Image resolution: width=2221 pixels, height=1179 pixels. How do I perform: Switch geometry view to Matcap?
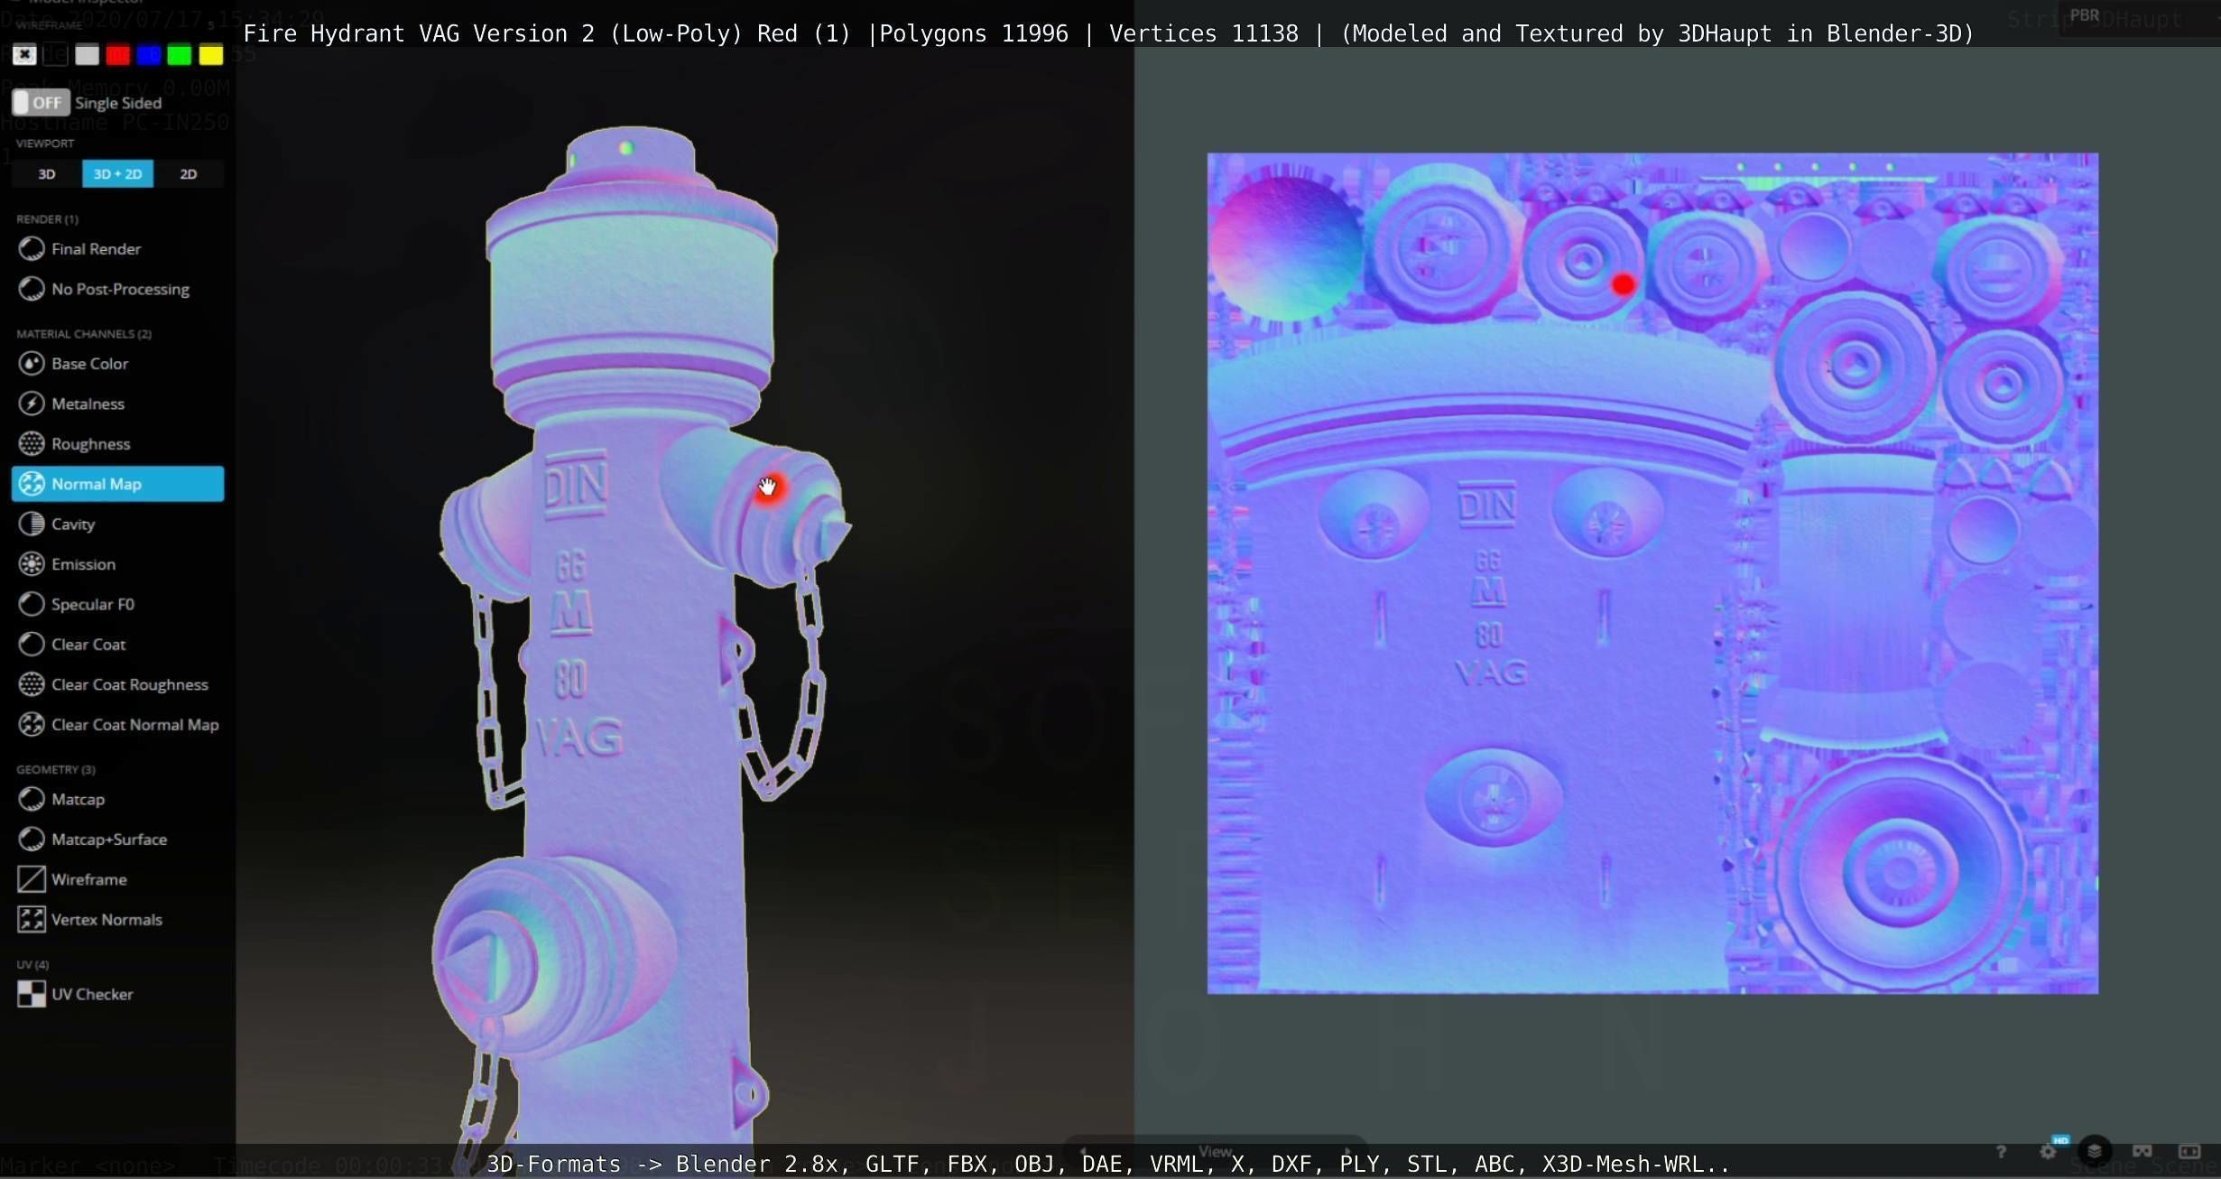click(x=117, y=799)
